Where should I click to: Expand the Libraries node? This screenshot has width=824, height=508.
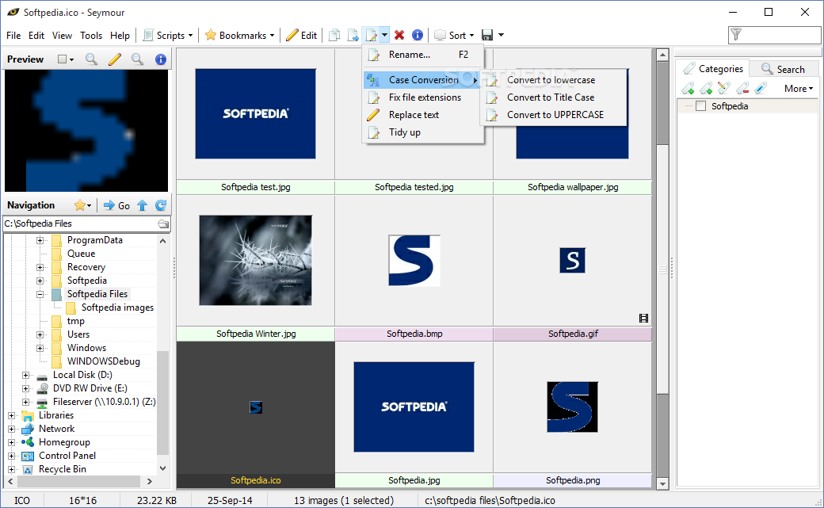pos(12,415)
